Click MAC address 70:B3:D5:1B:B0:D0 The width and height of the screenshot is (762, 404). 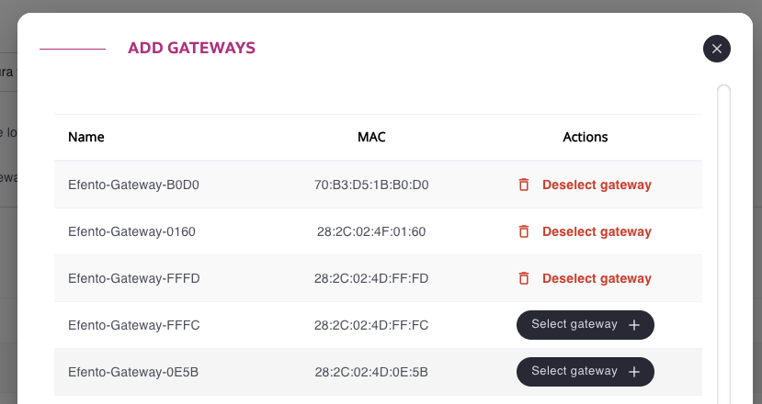click(x=371, y=185)
